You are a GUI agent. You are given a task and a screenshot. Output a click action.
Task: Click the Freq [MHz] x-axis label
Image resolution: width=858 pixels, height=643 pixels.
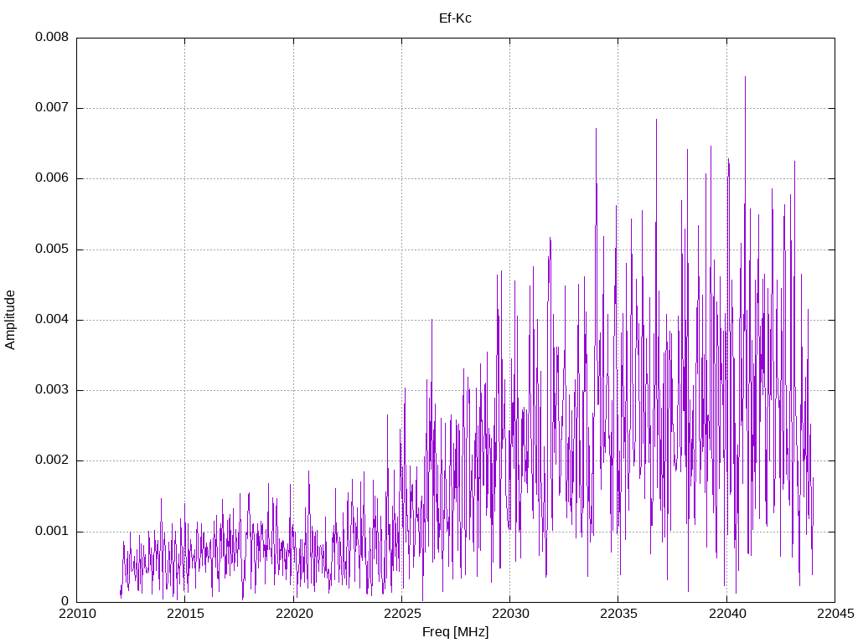(x=455, y=632)
